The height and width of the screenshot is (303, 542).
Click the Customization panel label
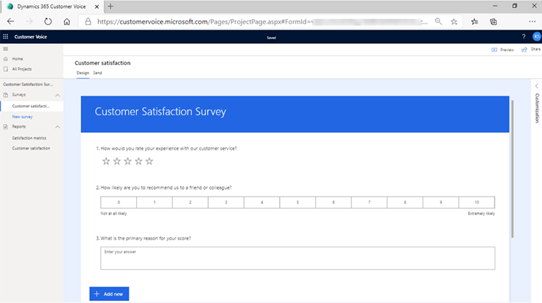coord(537,108)
